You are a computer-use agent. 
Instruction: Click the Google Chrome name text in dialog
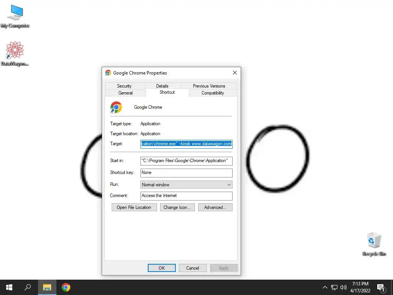click(148, 107)
